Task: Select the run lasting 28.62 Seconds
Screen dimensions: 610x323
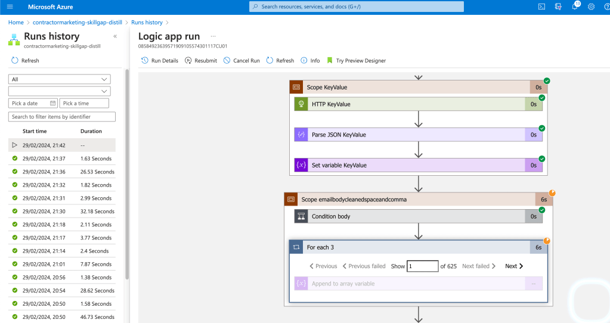Action: click(62, 290)
